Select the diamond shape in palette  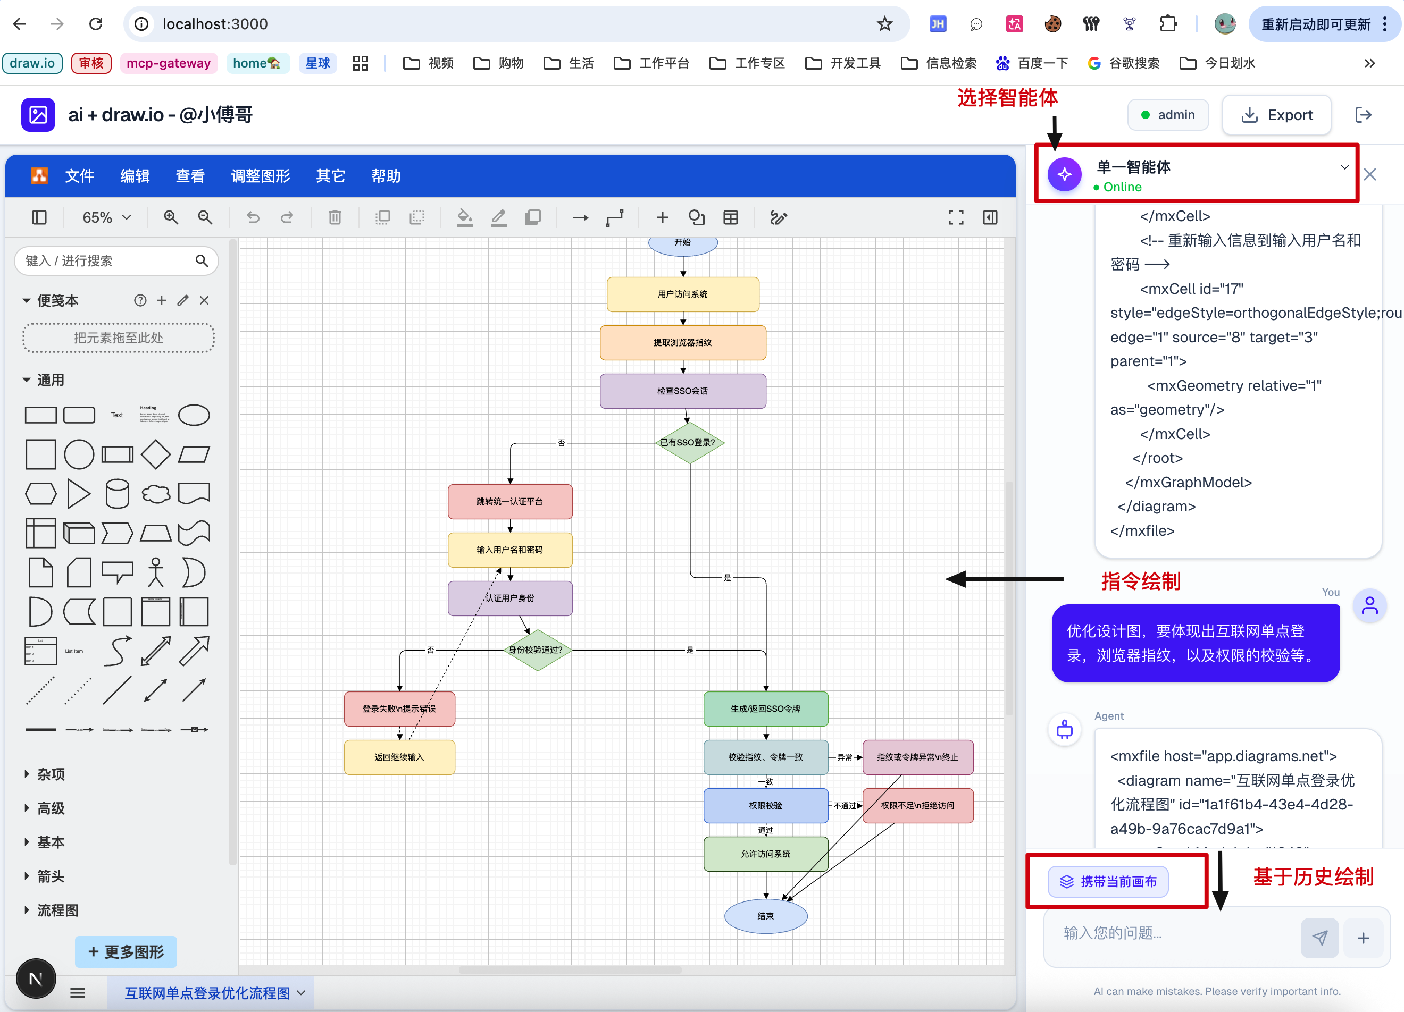click(155, 454)
